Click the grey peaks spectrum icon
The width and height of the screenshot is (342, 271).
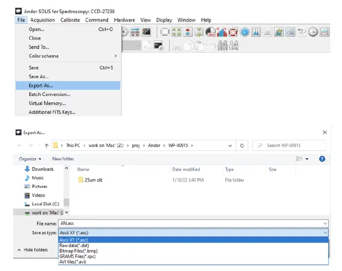pyautogui.click(x=267, y=32)
